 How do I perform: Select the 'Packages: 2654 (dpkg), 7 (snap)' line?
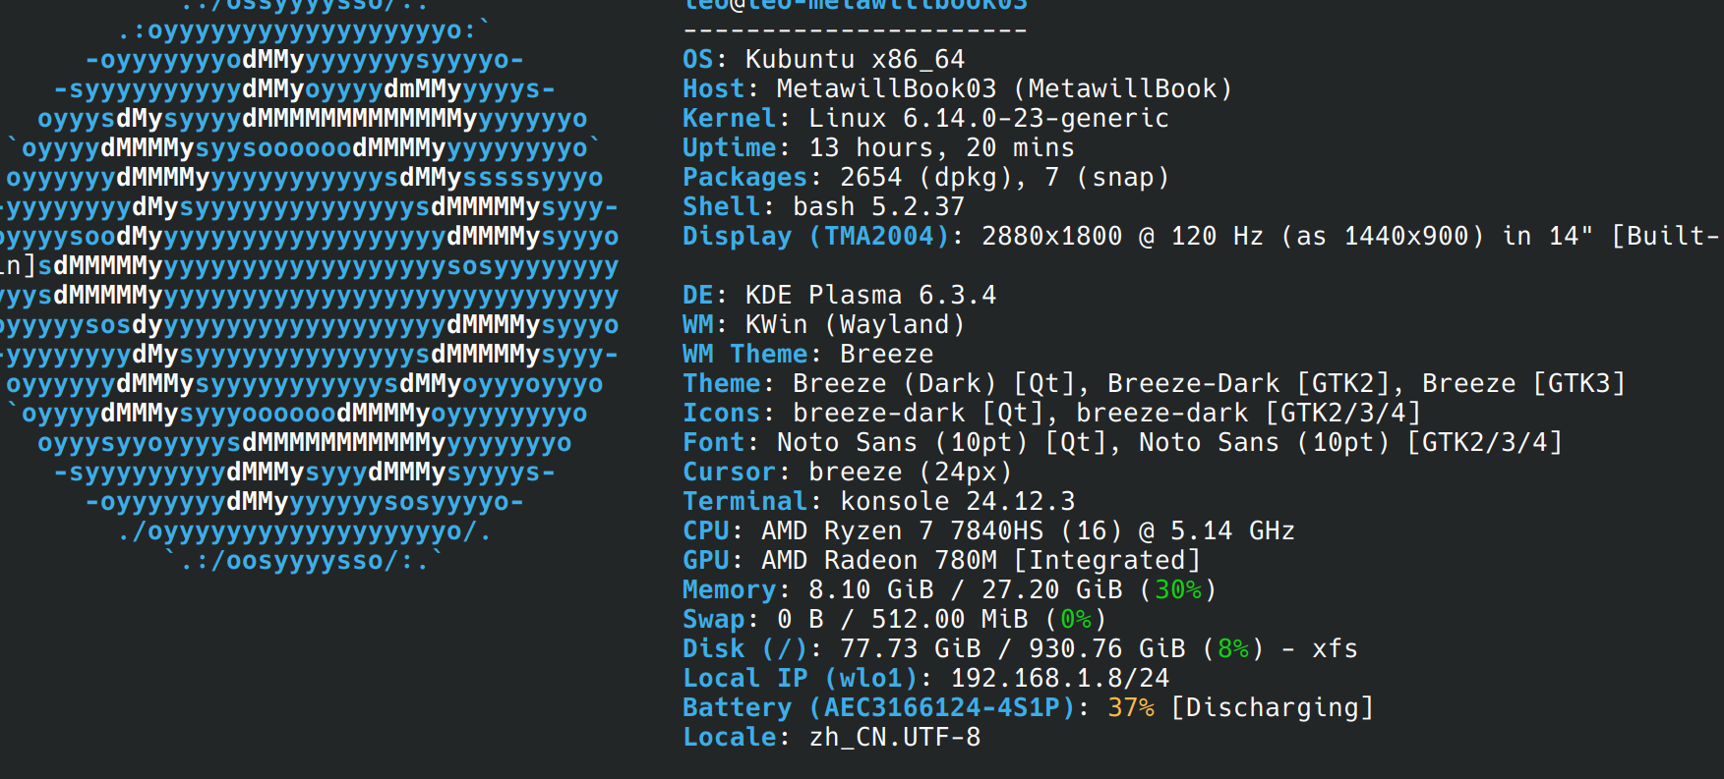pos(926,177)
